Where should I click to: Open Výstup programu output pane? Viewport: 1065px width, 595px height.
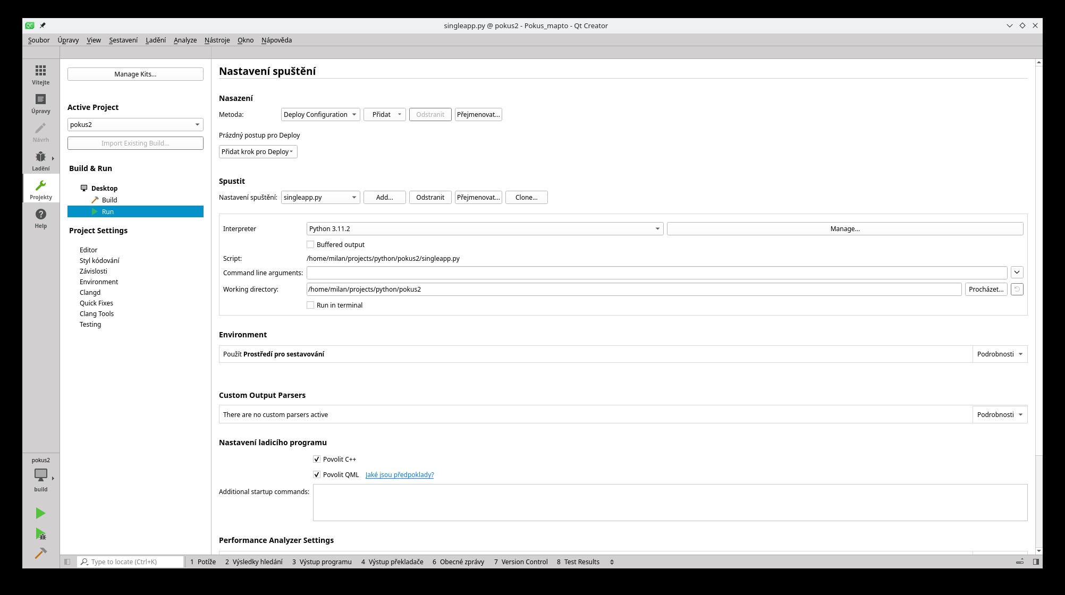pyautogui.click(x=322, y=562)
